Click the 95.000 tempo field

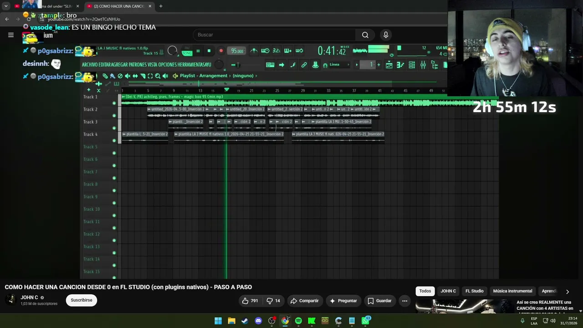pyautogui.click(x=237, y=51)
